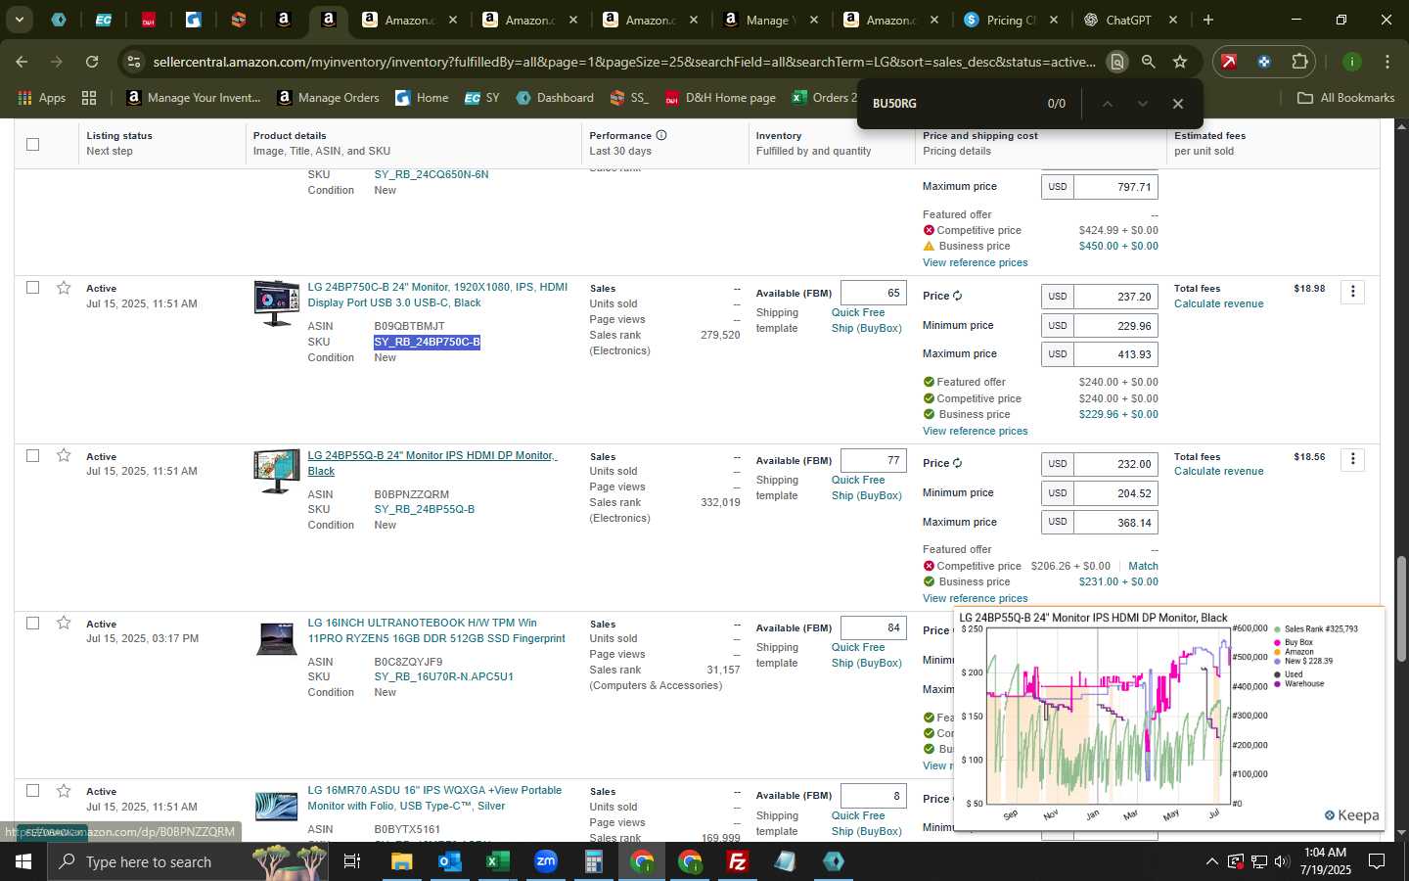The image size is (1409, 881).
Task: Click the page vertical scrollbar thumb
Action: pyautogui.click(x=1401, y=609)
